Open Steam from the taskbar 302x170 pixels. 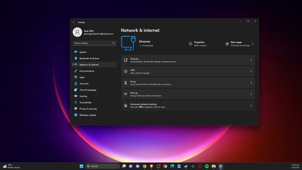[x=186, y=166]
